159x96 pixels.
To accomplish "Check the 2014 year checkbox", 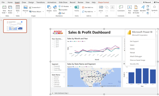I will click(x=55, y=41).
